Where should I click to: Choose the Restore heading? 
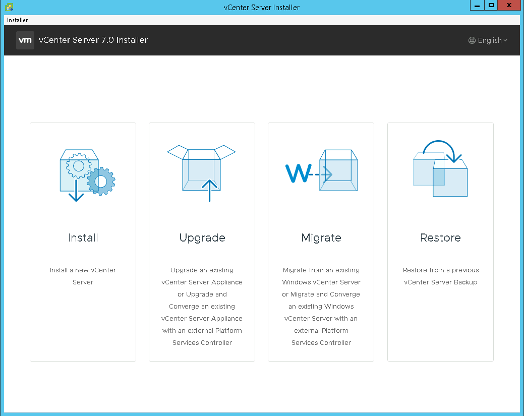[440, 237]
